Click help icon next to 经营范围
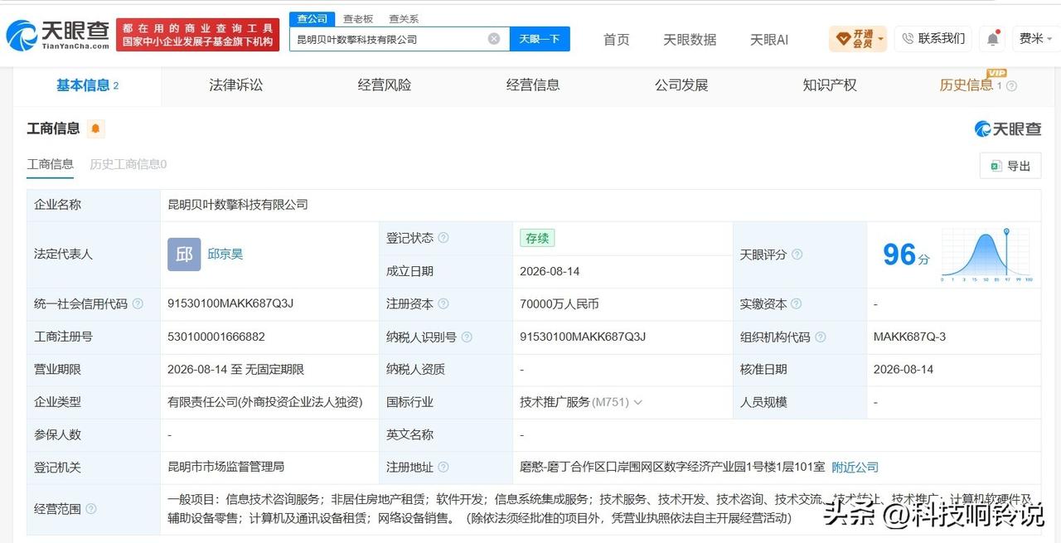1061x543 pixels. click(x=90, y=508)
